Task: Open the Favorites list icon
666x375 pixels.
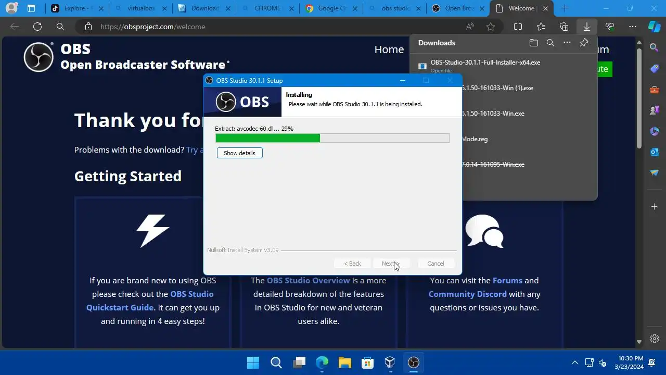Action: click(x=541, y=27)
